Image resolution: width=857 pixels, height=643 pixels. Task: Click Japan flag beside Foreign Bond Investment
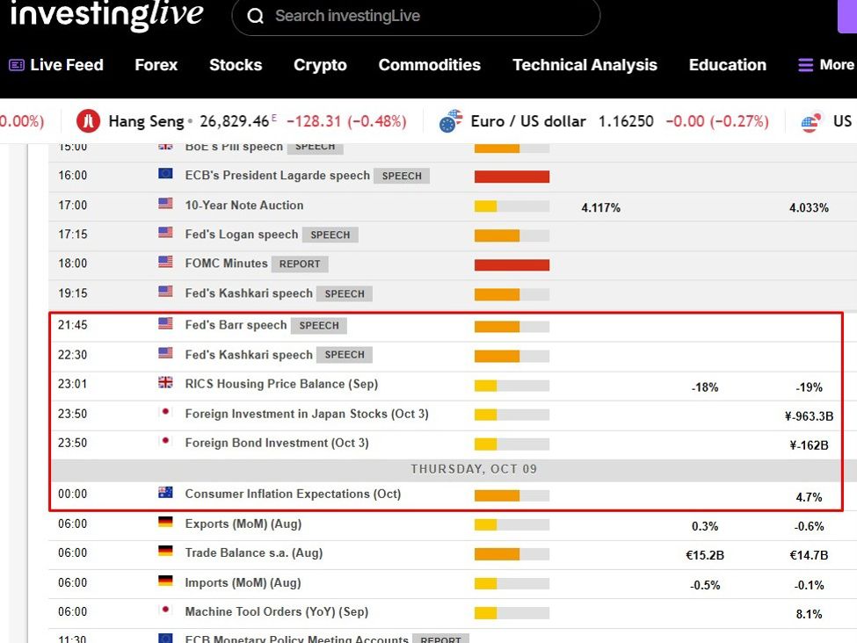click(165, 442)
